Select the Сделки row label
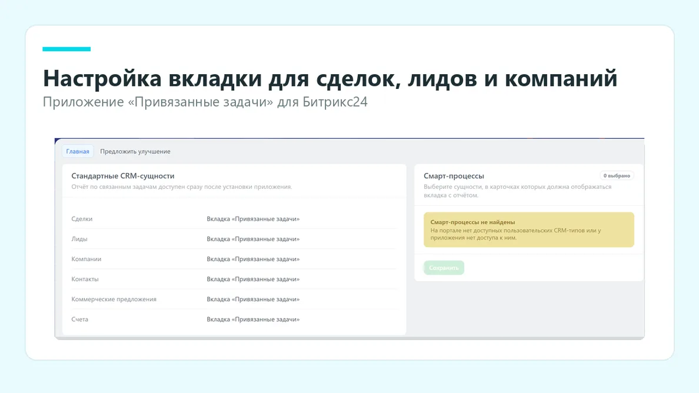Image resolution: width=699 pixels, height=393 pixels. (82, 219)
